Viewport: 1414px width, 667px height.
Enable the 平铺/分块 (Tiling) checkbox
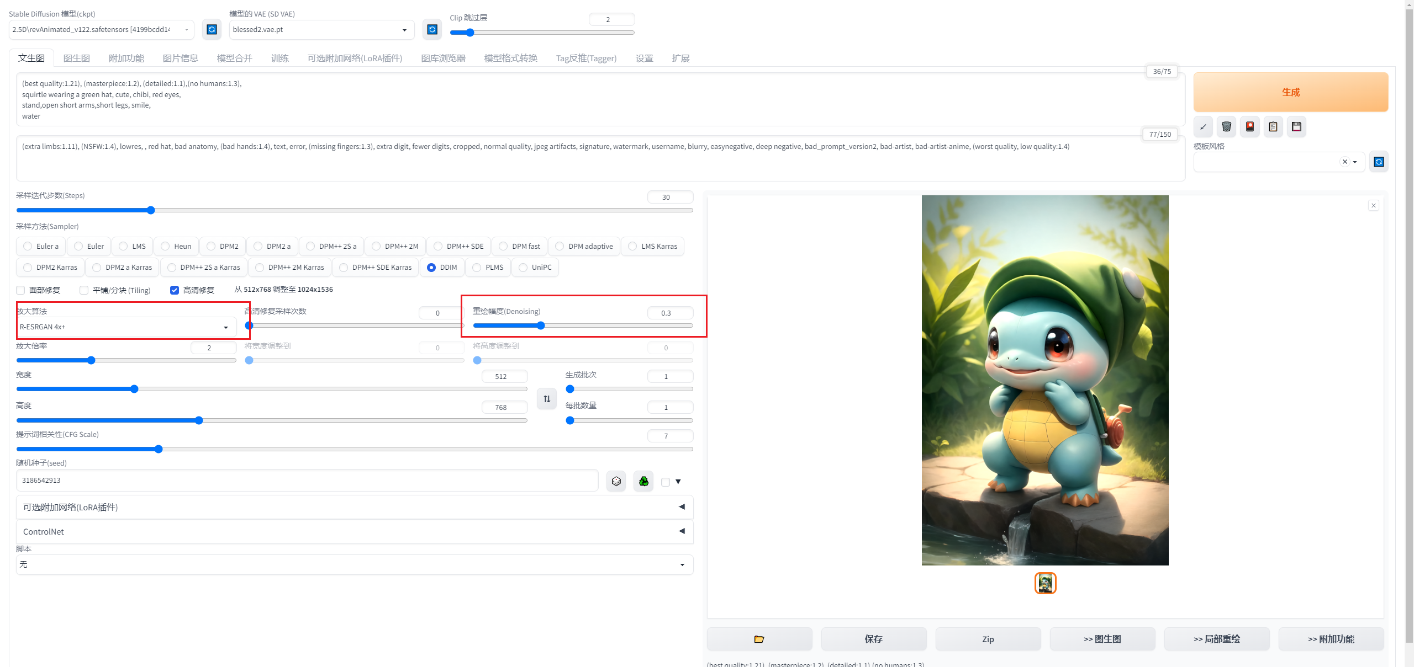[84, 290]
